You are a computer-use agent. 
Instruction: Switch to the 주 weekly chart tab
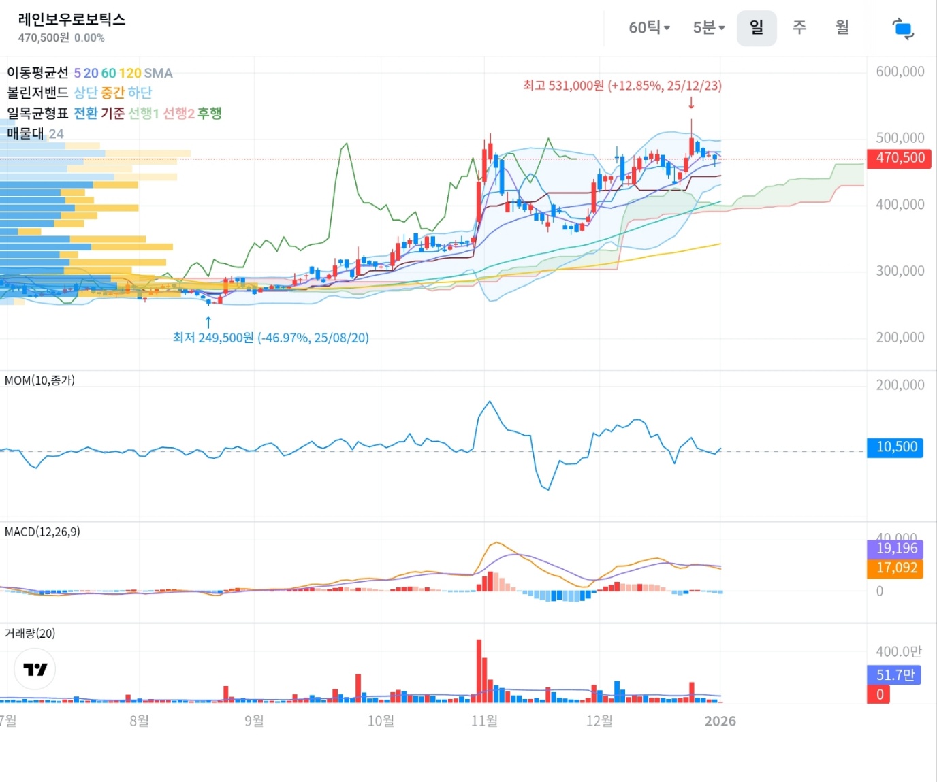[799, 28]
